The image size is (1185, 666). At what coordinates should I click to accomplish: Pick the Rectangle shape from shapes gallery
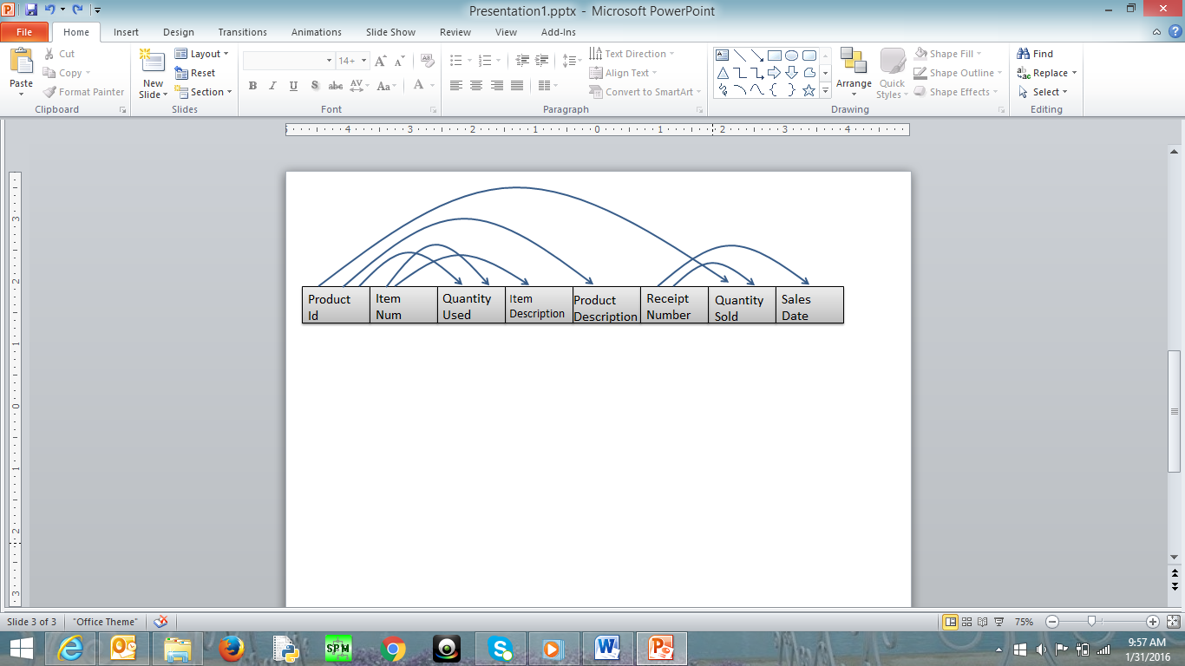click(x=775, y=55)
